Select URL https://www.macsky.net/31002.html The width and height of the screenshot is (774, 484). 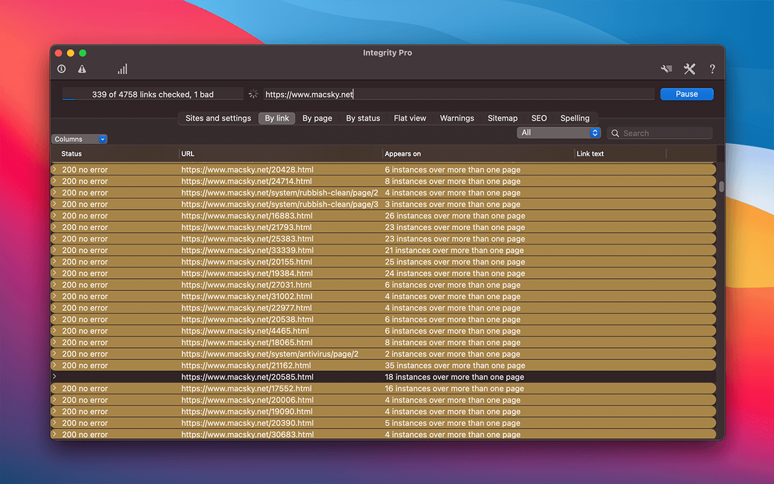point(246,296)
